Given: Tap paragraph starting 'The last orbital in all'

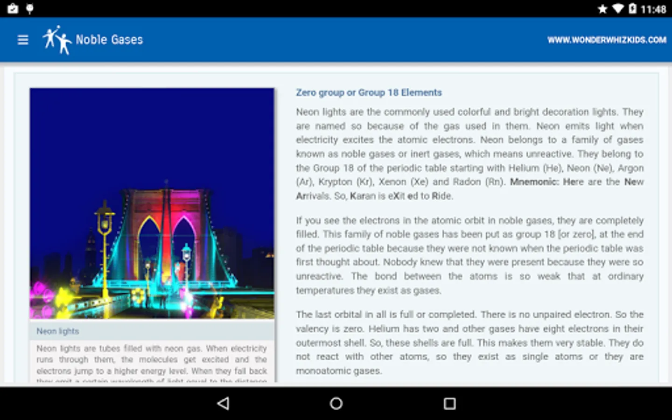Looking at the screenshot, I should 469,343.
